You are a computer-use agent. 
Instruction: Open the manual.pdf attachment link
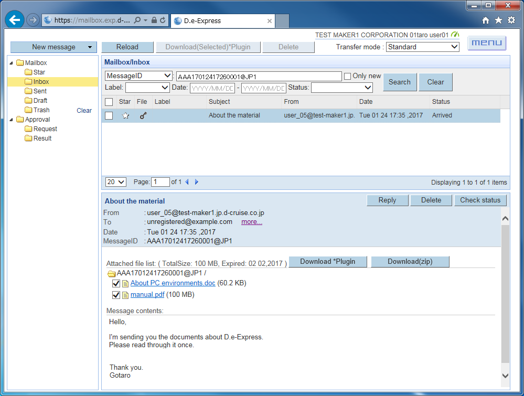147,295
